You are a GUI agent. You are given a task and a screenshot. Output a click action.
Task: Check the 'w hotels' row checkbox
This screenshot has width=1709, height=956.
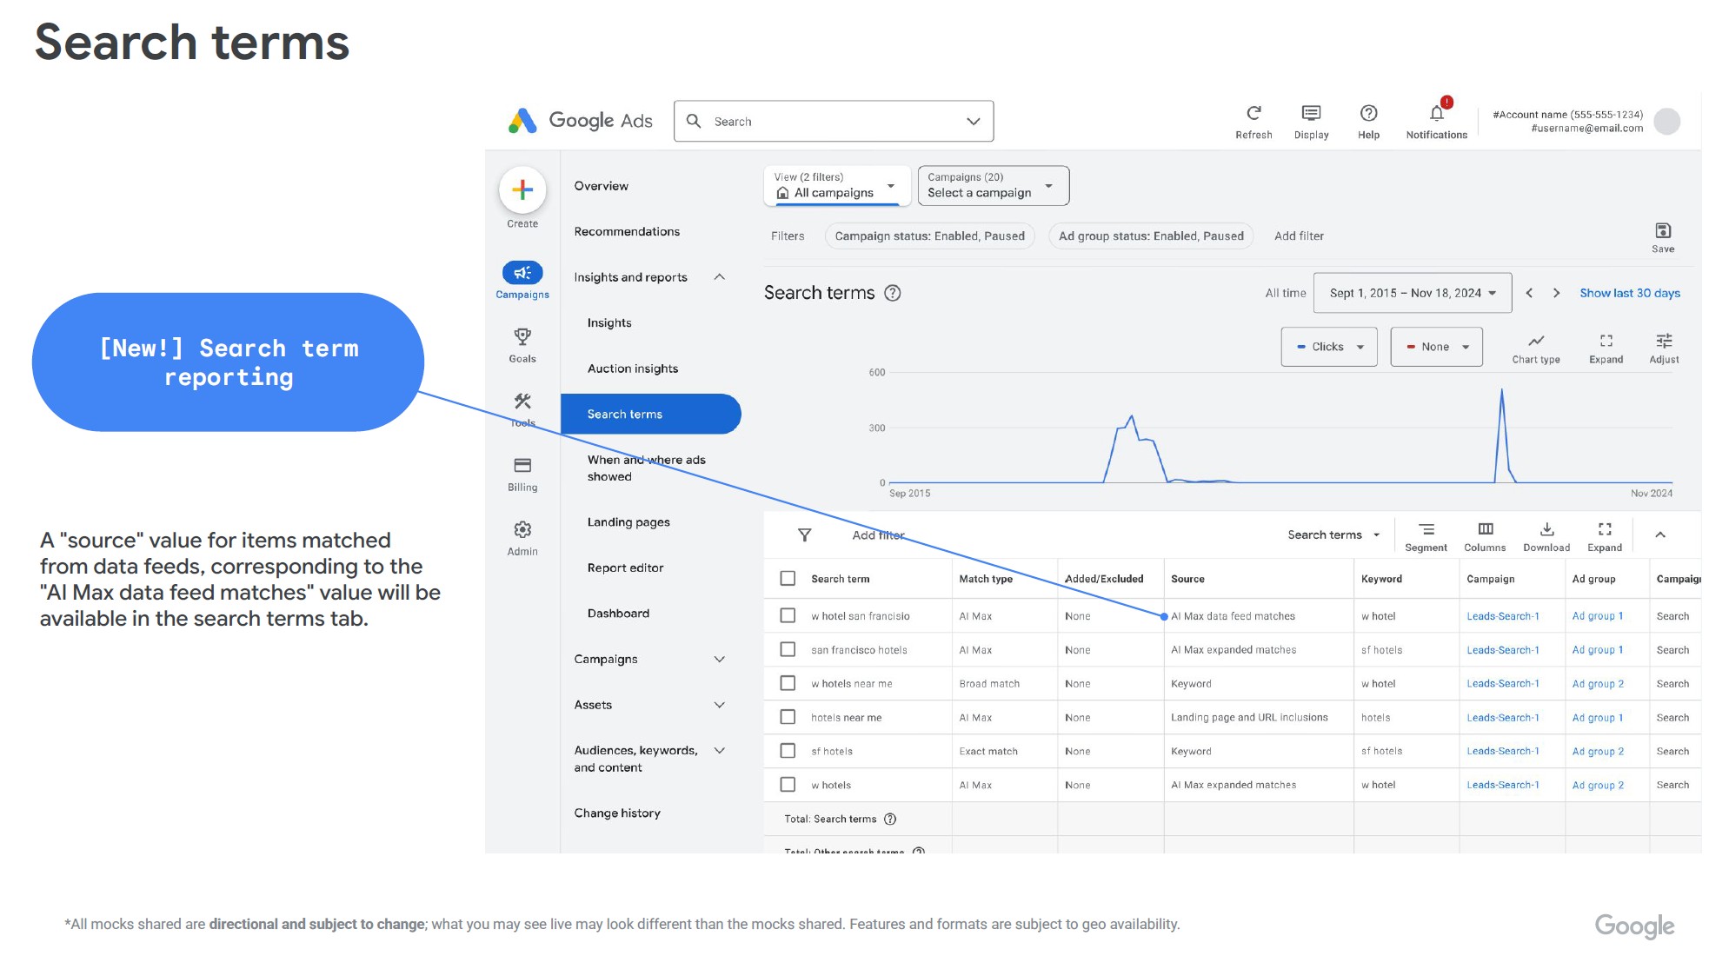(788, 785)
